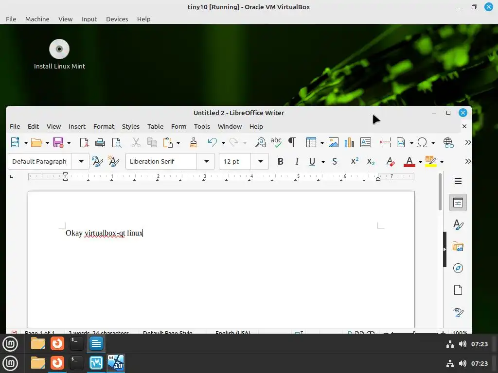Toggle Bold formatting
Screen dimensions: 498x373
[280, 161]
